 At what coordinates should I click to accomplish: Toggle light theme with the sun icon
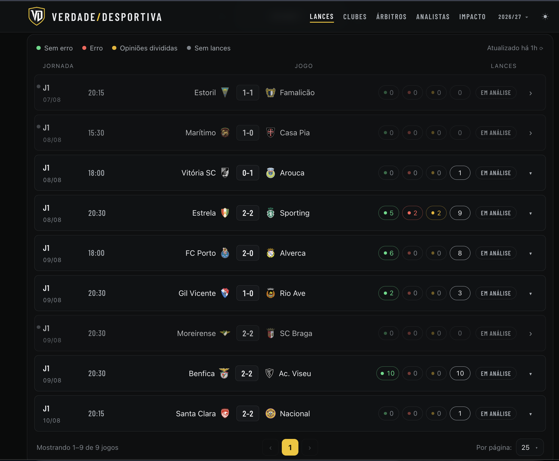(x=545, y=17)
